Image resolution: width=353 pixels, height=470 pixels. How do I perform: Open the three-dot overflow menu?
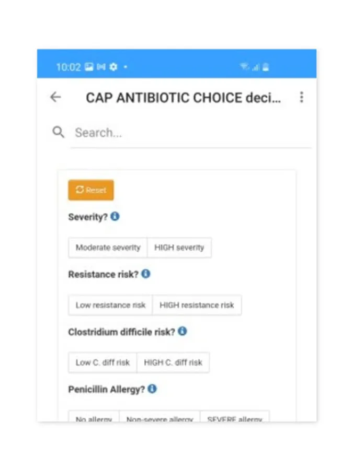301,97
